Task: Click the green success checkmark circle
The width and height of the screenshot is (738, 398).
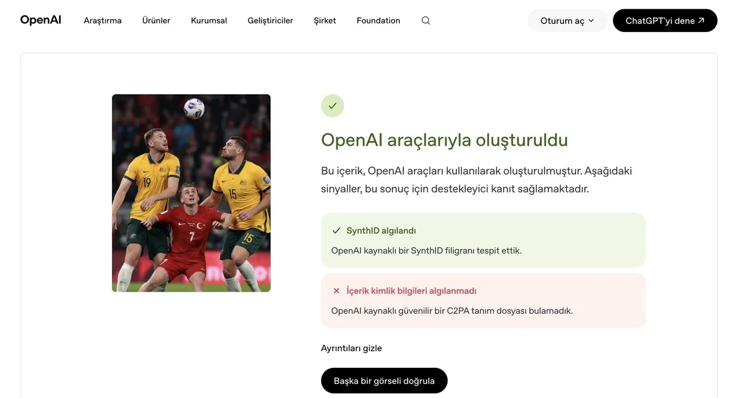Action: (333, 106)
